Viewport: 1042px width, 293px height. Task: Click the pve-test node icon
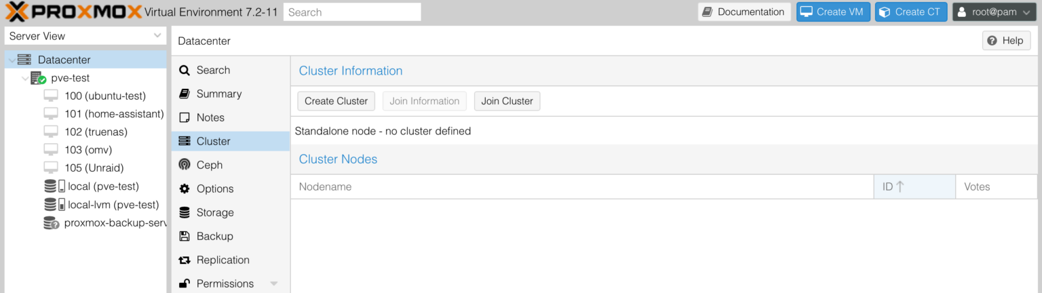pos(38,78)
